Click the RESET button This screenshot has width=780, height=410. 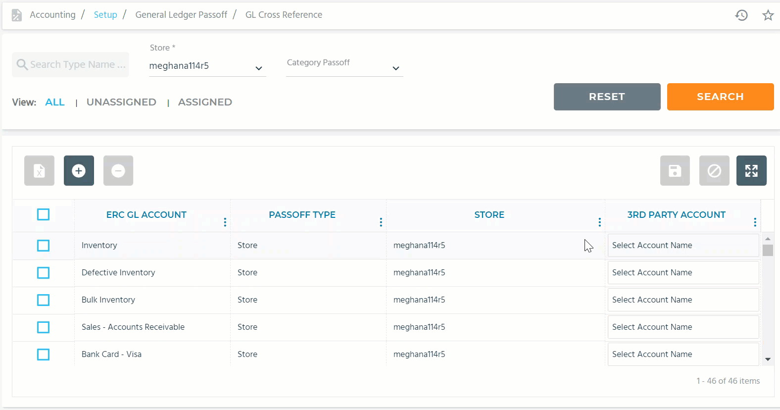click(607, 97)
